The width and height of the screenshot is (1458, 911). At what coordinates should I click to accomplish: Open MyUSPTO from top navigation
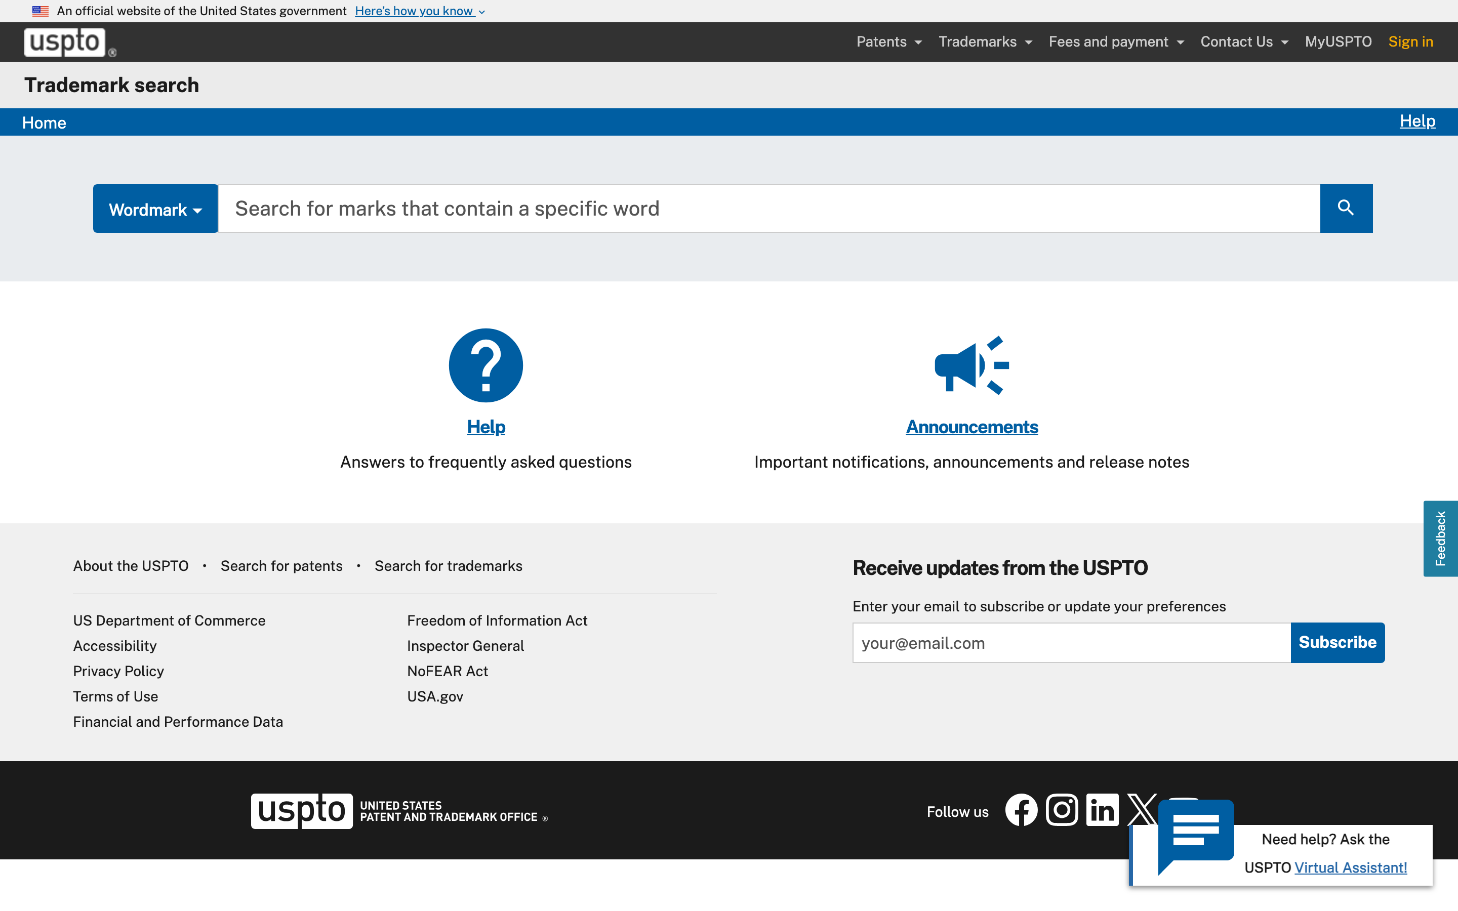1338,42
